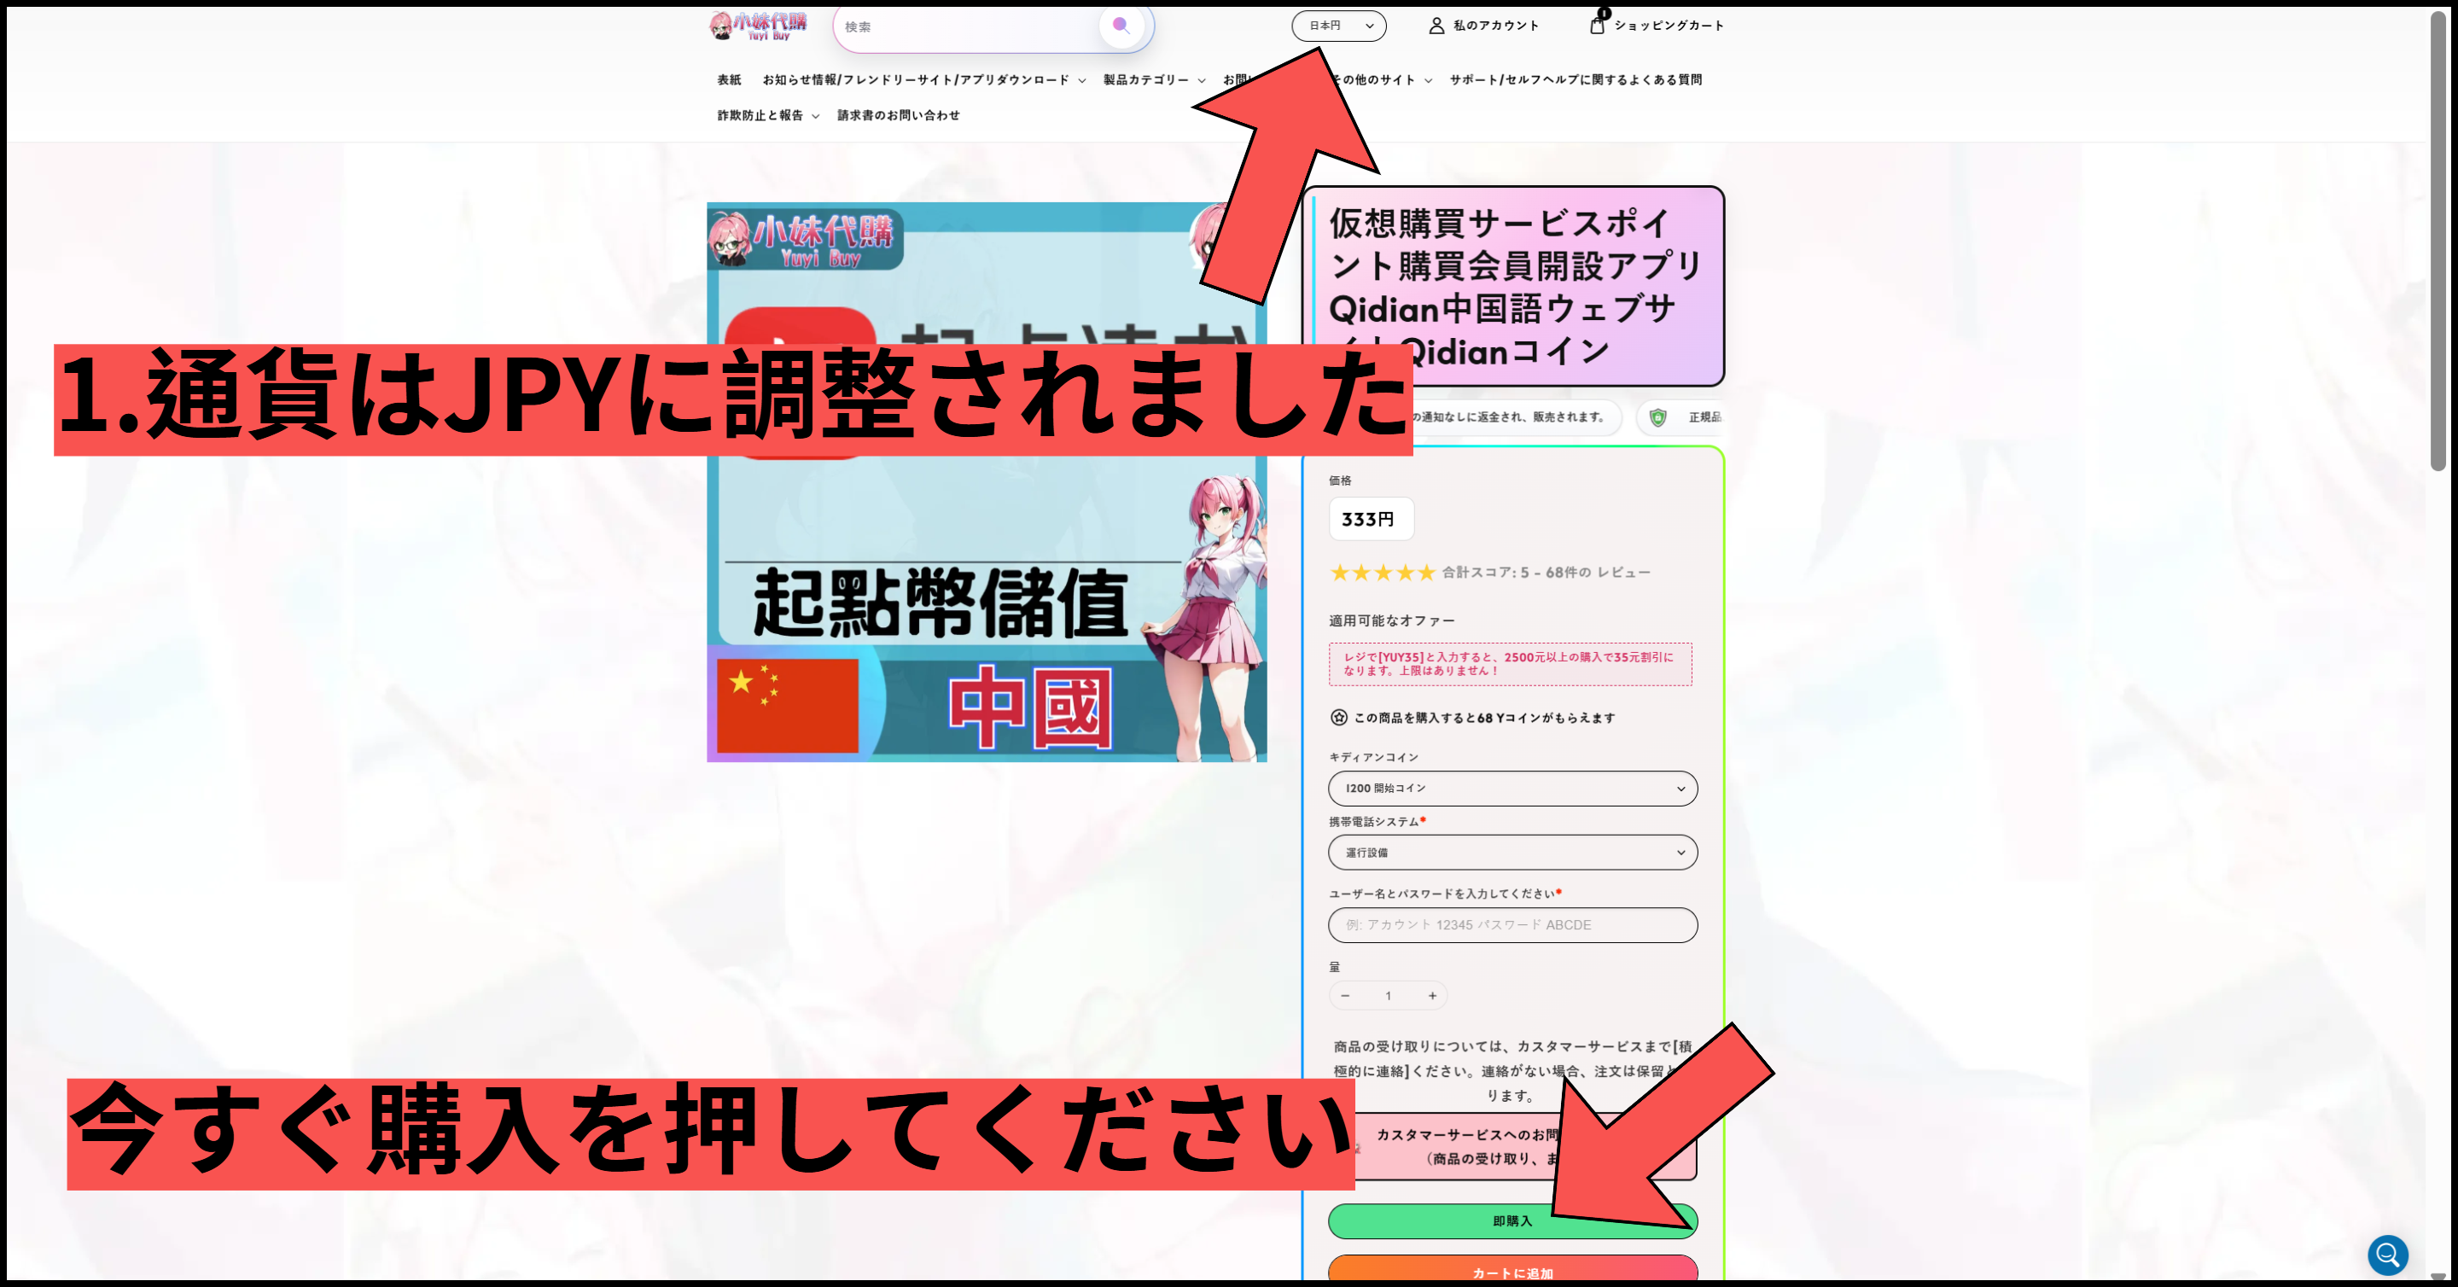Click the Y coin reward icon
Screen dimensions: 2458x1287
(1339, 718)
